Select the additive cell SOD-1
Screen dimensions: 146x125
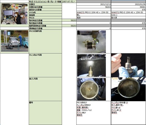(128, 15)
